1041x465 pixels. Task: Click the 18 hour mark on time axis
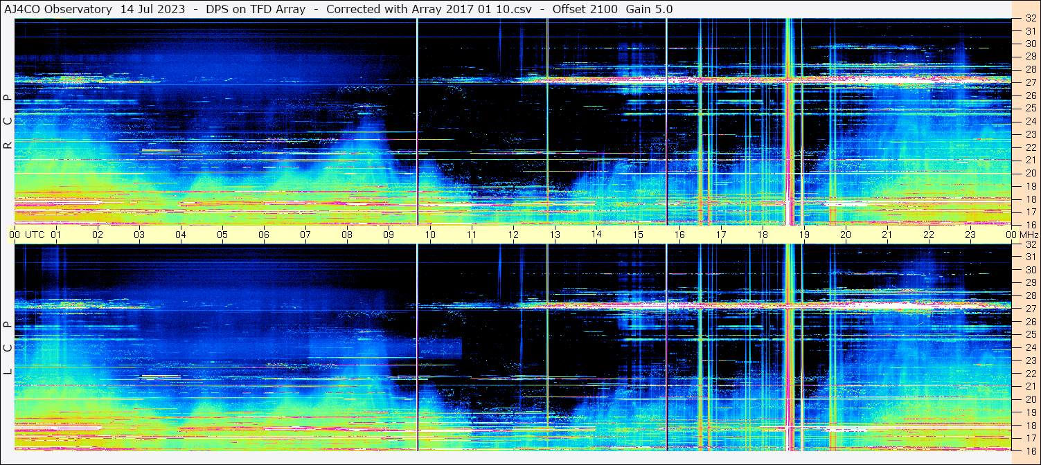point(763,235)
